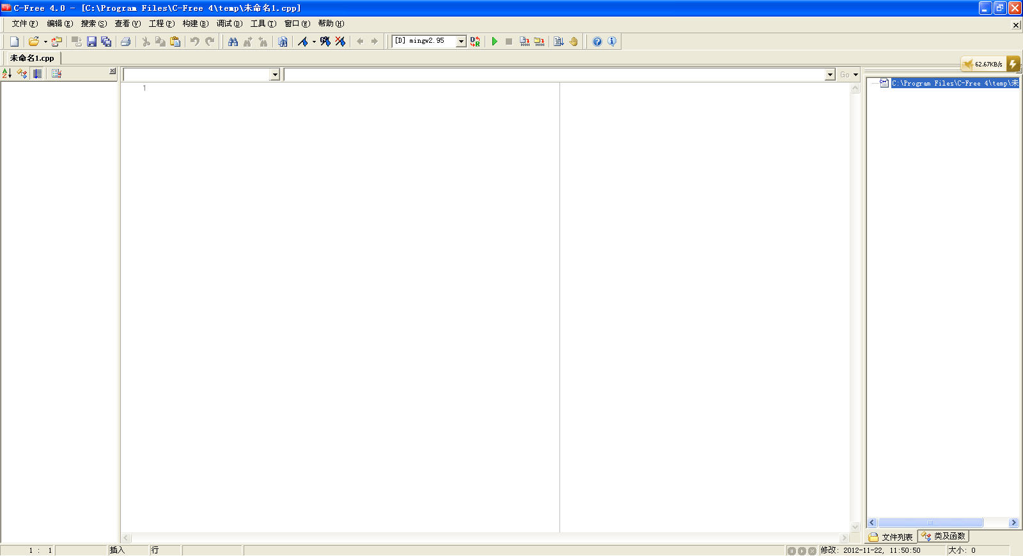Select the 未命名1.cpp document tab
The height and width of the screenshot is (556, 1023).
click(x=32, y=58)
